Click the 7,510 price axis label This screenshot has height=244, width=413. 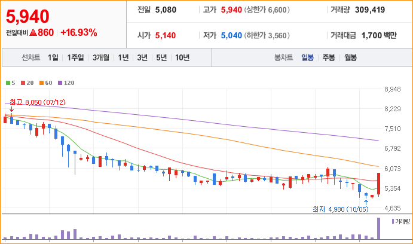[393, 129]
